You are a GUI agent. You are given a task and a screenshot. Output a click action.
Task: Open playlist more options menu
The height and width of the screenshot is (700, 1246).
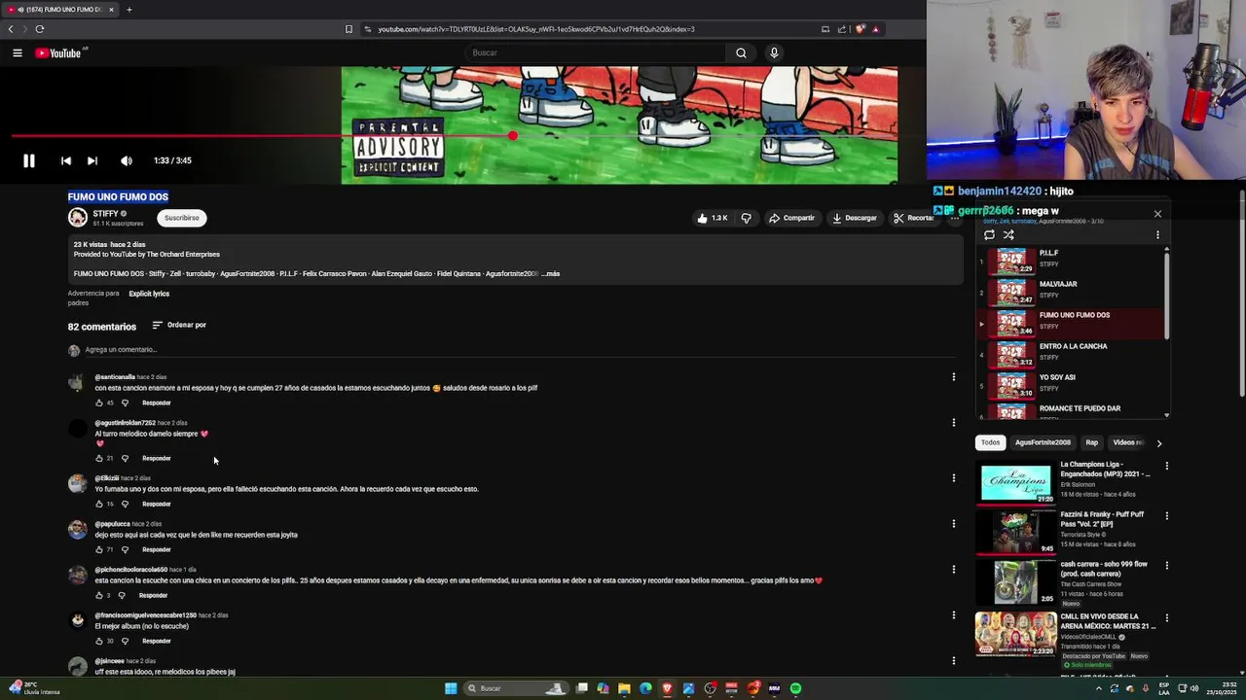click(1157, 234)
